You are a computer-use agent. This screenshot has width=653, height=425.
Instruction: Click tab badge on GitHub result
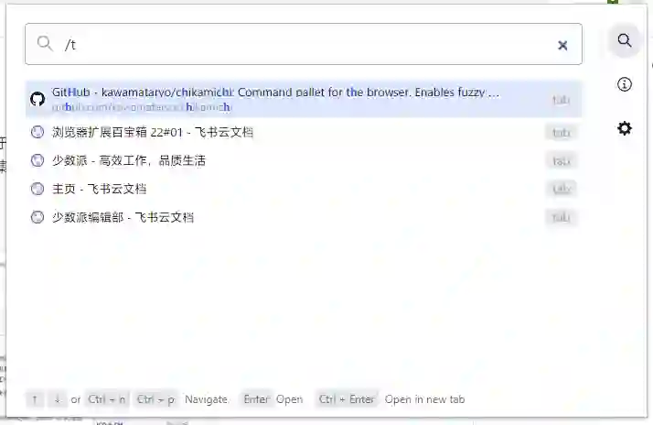coord(561,100)
